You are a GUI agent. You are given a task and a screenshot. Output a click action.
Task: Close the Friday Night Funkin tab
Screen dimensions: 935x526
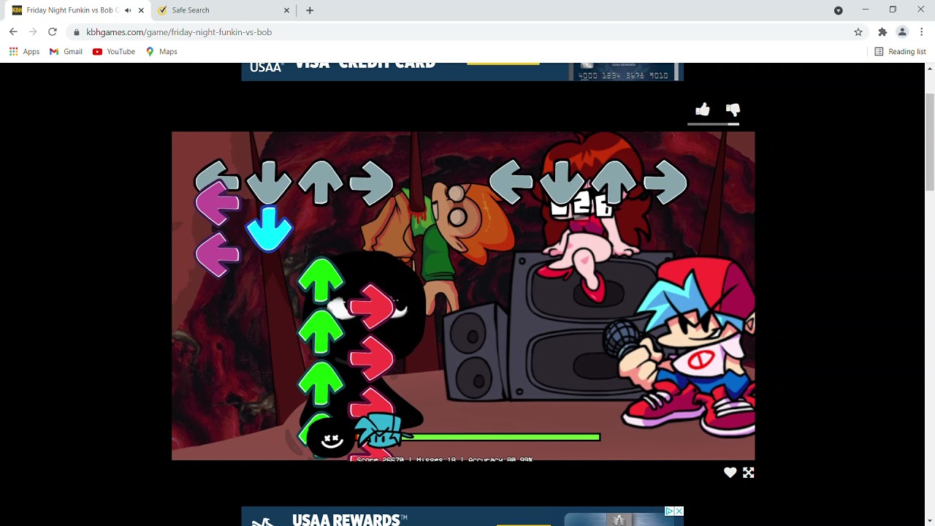(x=141, y=10)
